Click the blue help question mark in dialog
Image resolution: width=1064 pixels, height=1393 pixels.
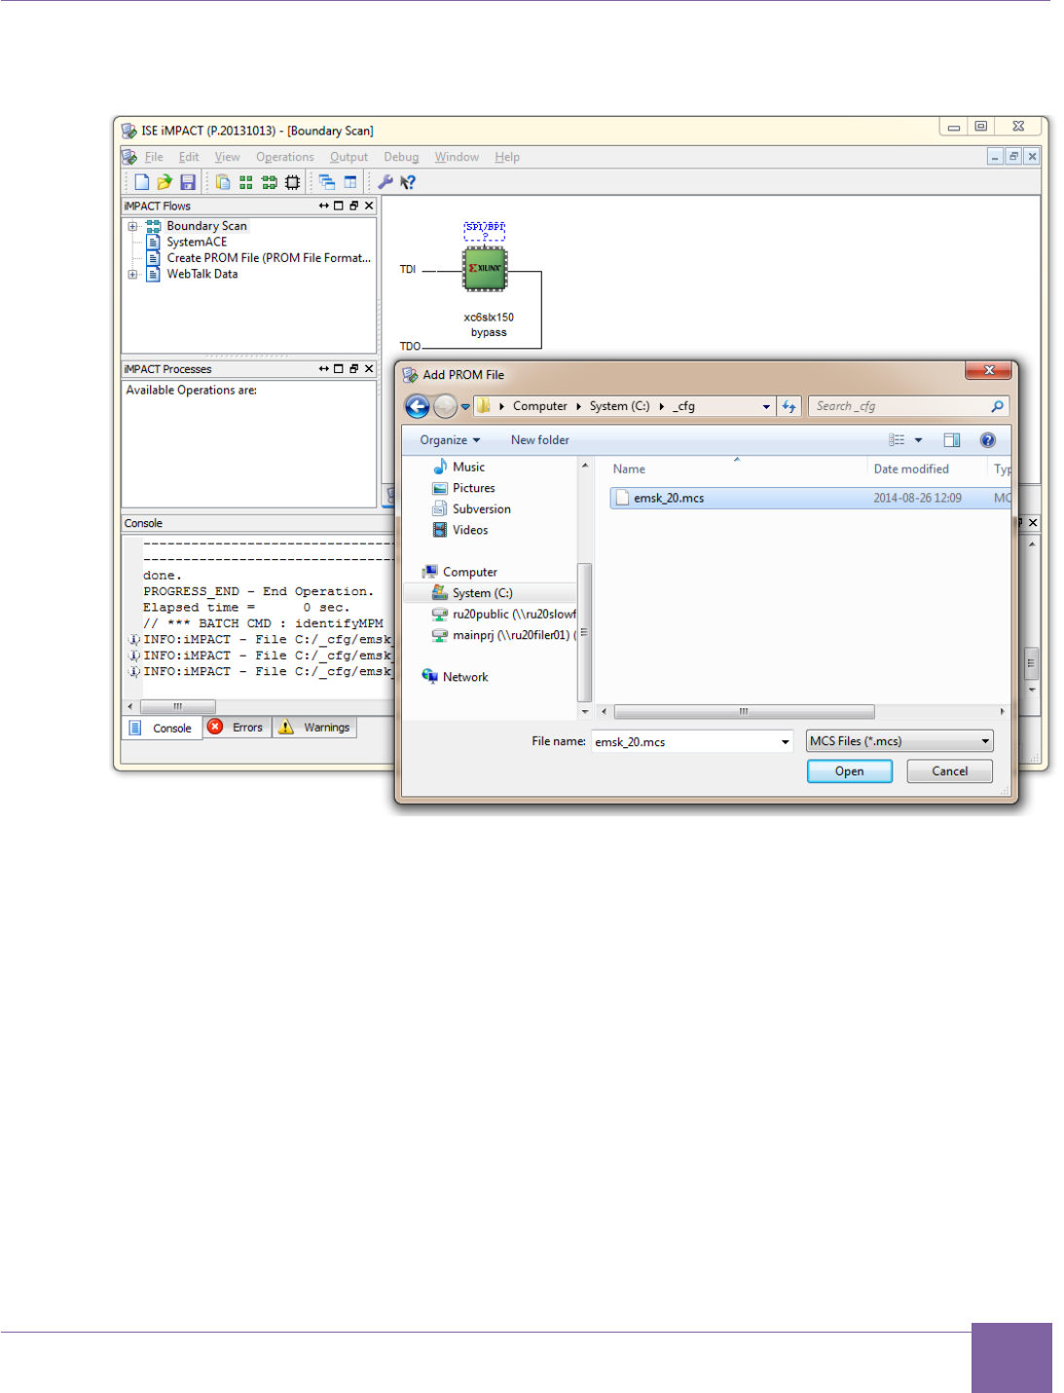point(988,440)
